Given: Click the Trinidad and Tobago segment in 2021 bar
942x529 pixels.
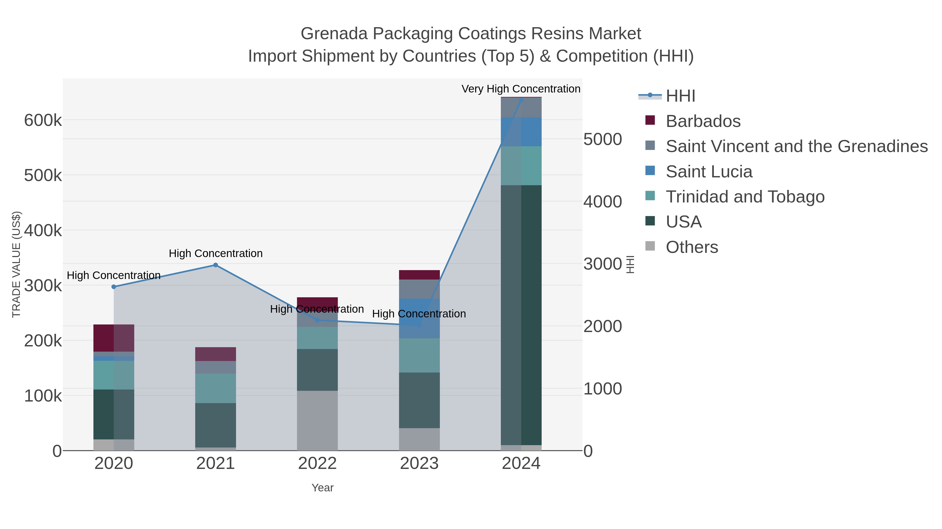Looking at the screenshot, I should (x=215, y=388).
